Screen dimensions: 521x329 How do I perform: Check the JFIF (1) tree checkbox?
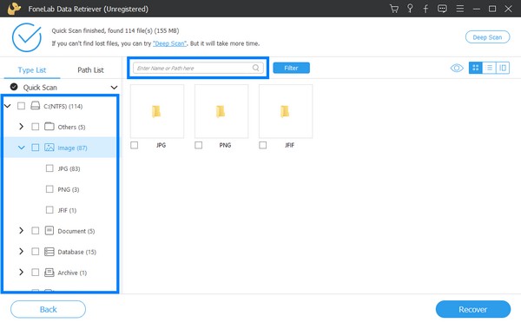click(49, 210)
